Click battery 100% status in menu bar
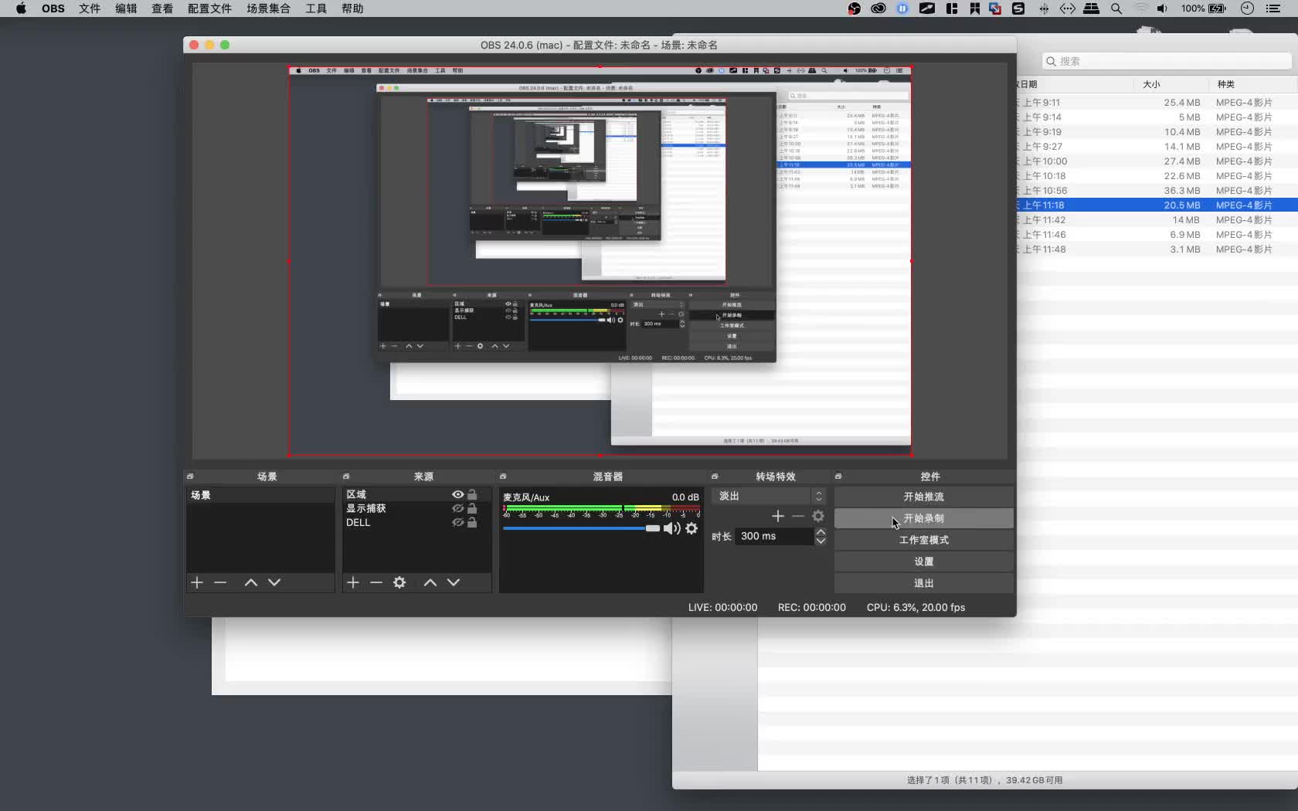 (1203, 8)
